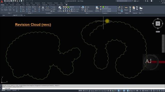Image resolution: width=165 pixels, height=92 pixels.
Task: Click the search keyword input box
Action: point(124,1)
